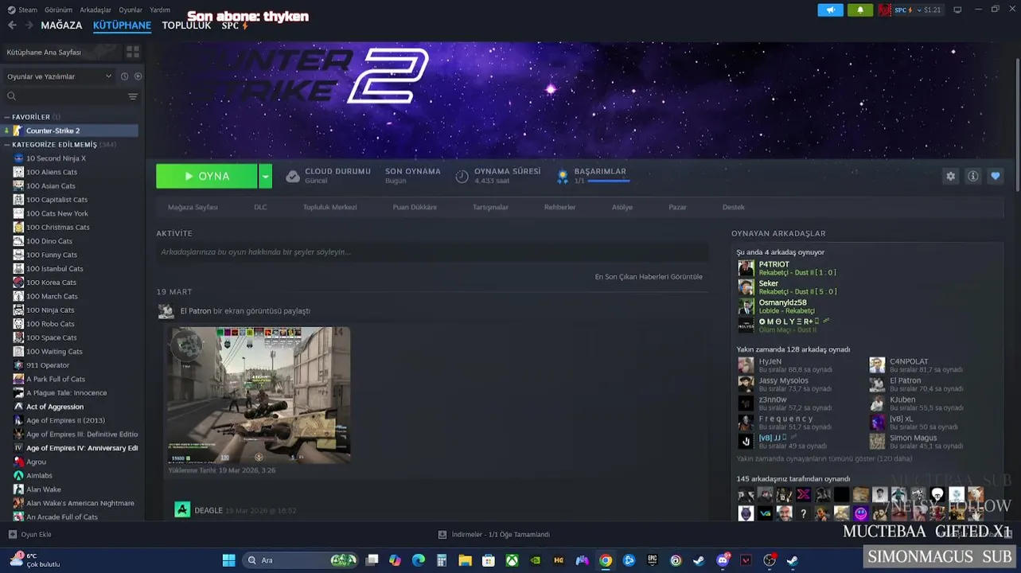Switch to Big Picture mode via the monitor icon
Image resolution: width=1021 pixels, height=573 pixels.
[x=957, y=10]
